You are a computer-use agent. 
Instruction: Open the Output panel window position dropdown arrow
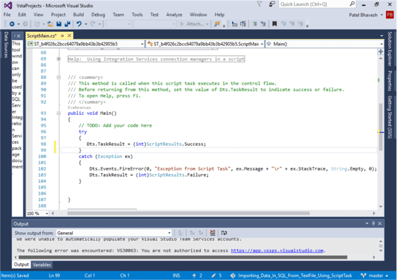(x=367, y=223)
